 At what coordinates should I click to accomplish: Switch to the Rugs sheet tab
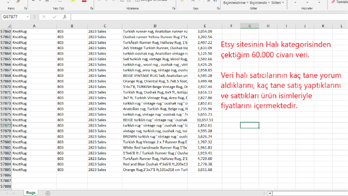(31, 192)
